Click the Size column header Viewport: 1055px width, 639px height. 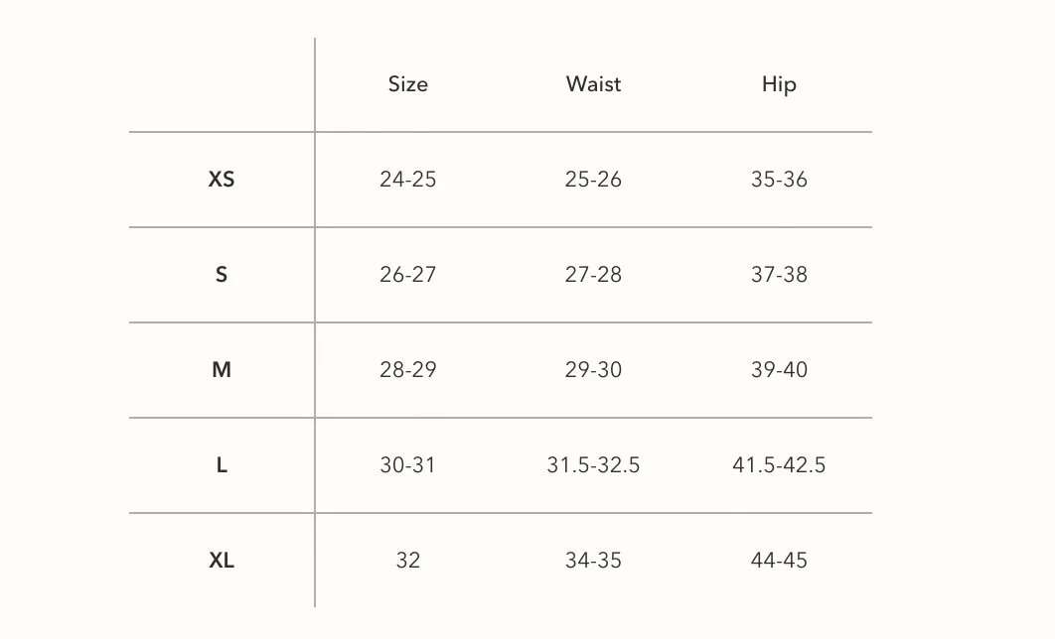pyautogui.click(x=407, y=84)
